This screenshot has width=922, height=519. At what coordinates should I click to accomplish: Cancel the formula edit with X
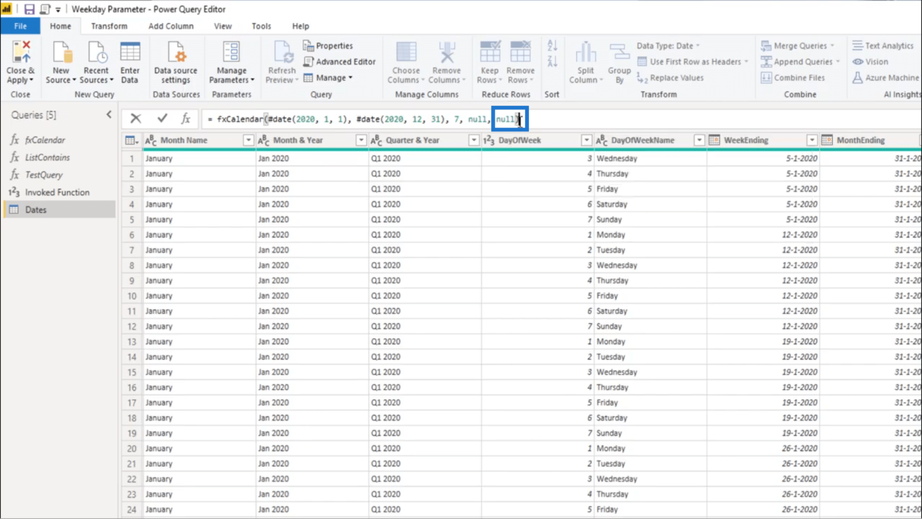coord(136,119)
